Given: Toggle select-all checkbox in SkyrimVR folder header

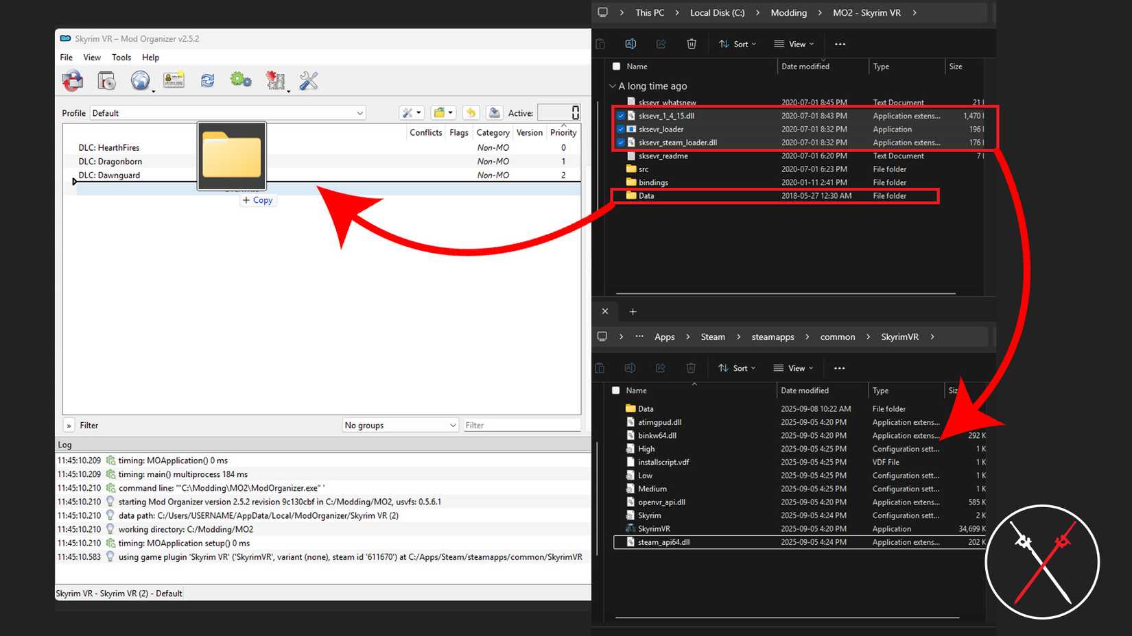Looking at the screenshot, I should pyautogui.click(x=616, y=391).
